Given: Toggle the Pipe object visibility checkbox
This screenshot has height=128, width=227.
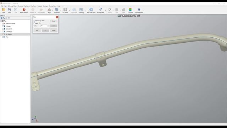Looking at the screenshot, I should coord(3,37).
